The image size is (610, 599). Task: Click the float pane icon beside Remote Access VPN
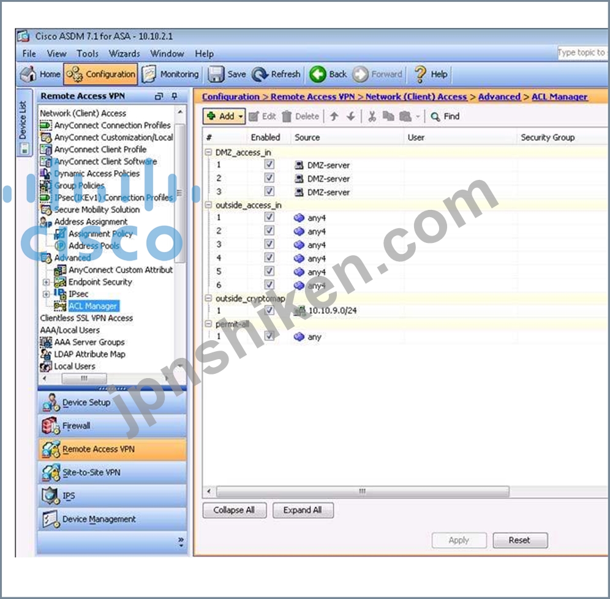(x=159, y=96)
